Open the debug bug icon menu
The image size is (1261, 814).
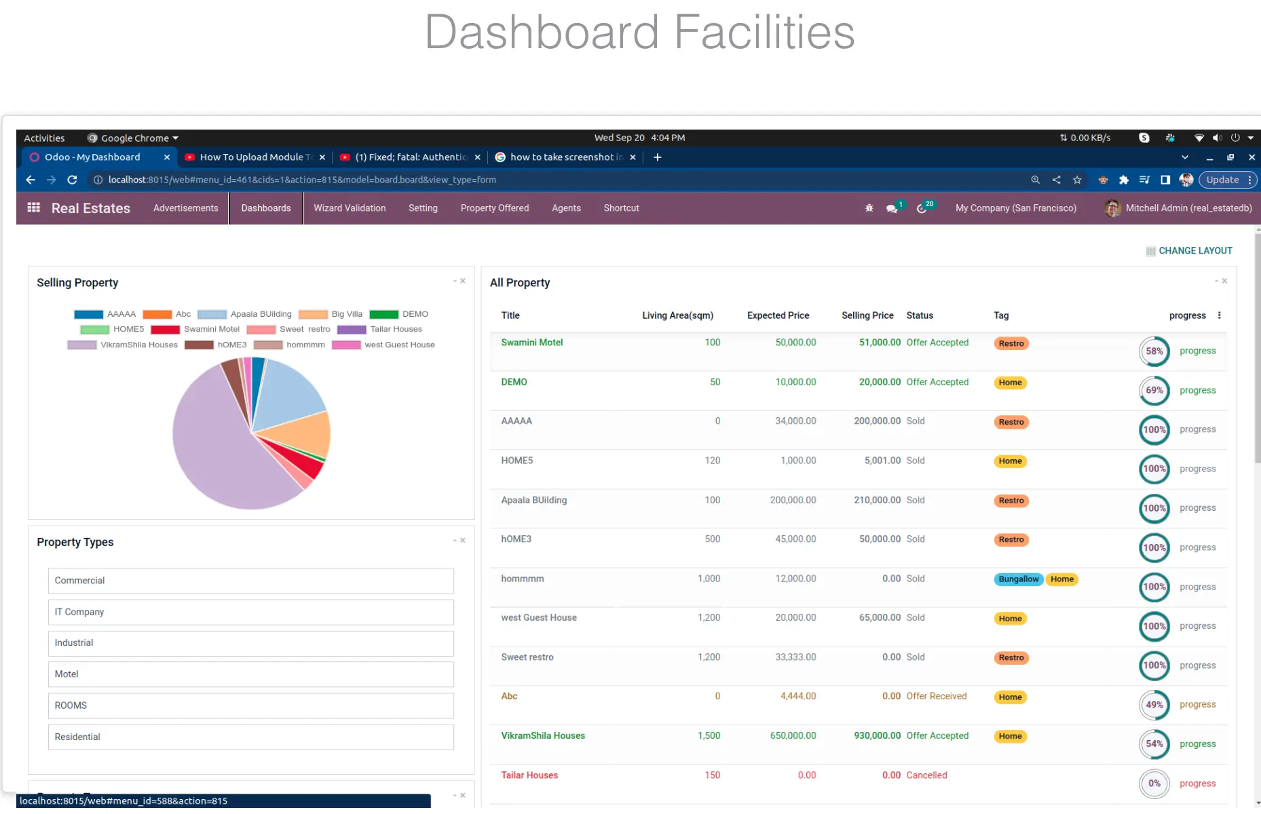coord(869,208)
